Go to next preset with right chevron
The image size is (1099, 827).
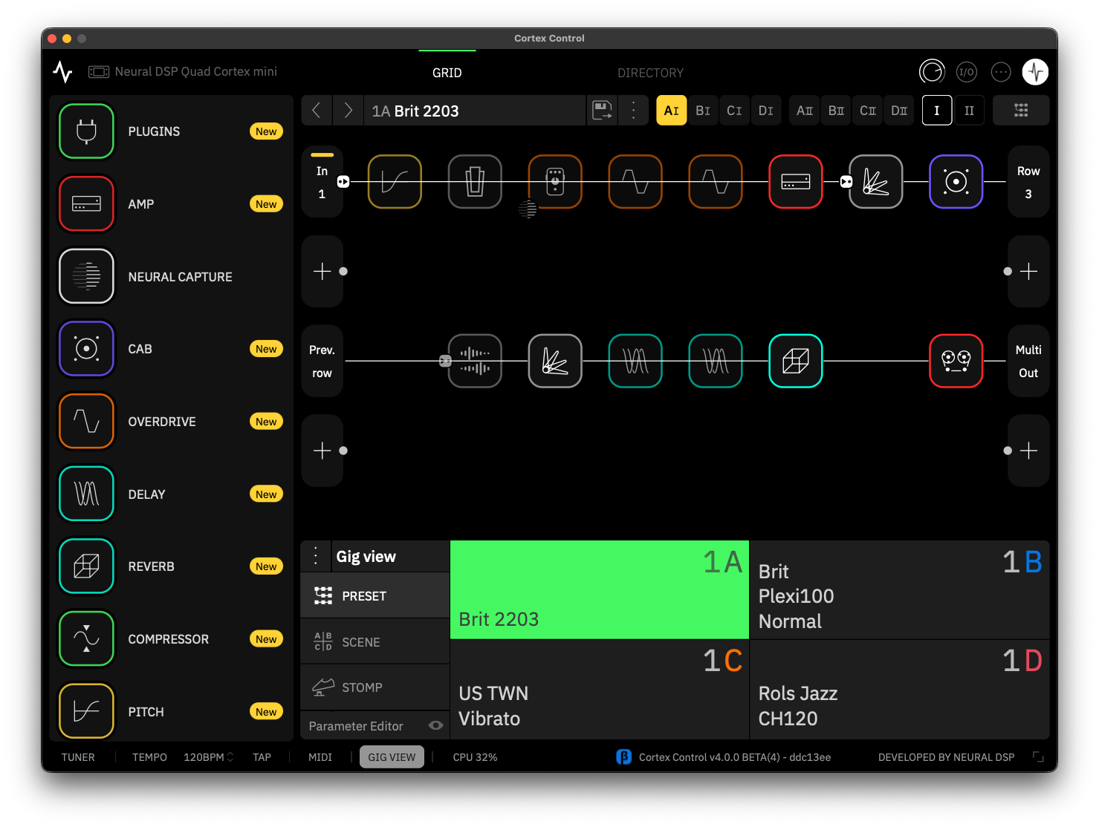348,111
